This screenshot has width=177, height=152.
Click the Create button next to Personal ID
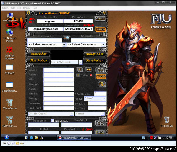click(100, 29)
